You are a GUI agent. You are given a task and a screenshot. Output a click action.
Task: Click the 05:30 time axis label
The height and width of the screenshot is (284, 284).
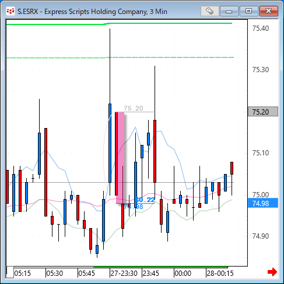click(55, 274)
